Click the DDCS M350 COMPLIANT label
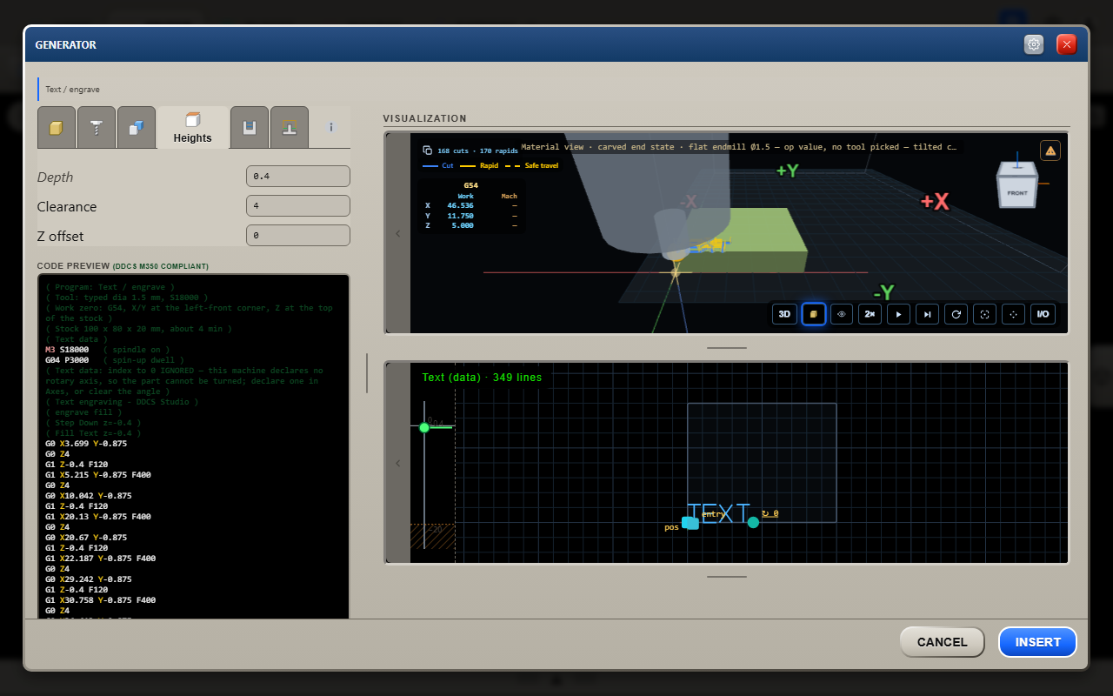The image size is (1113, 696). click(x=160, y=266)
